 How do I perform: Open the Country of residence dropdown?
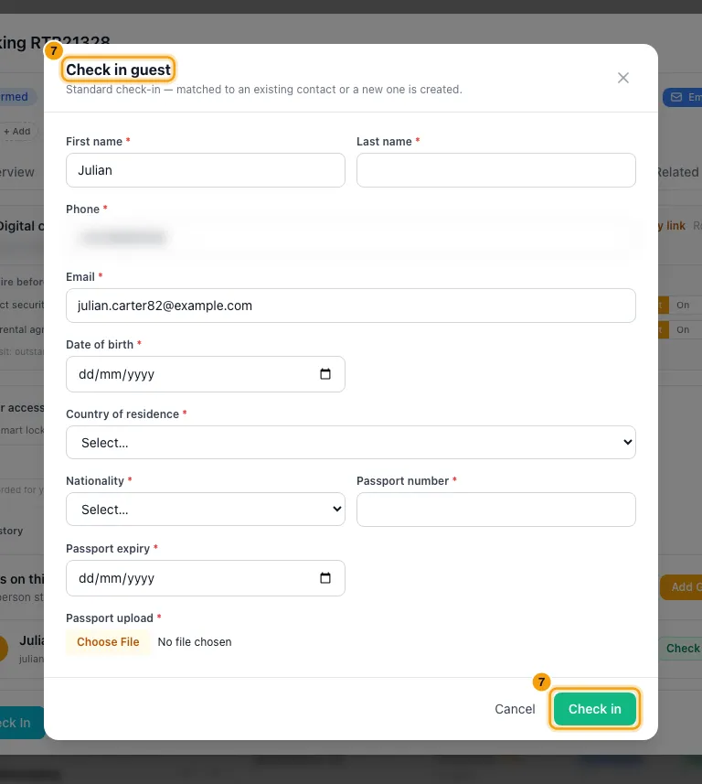(x=351, y=443)
